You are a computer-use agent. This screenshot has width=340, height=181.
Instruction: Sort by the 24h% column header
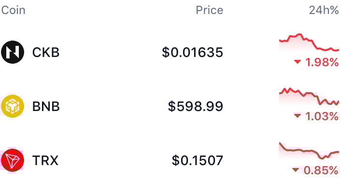(x=324, y=10)
